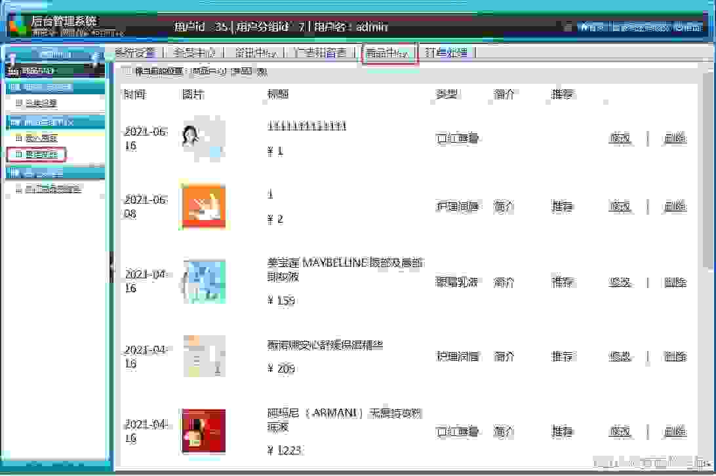
Task: Open the second tab right of 系统设置
Action: 256,53
